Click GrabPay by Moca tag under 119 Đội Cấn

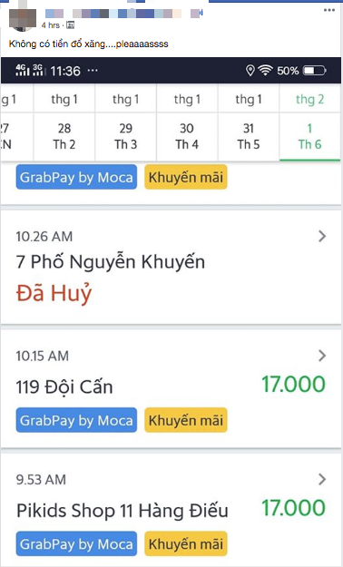pyautogui.click(x=76, y=420)
